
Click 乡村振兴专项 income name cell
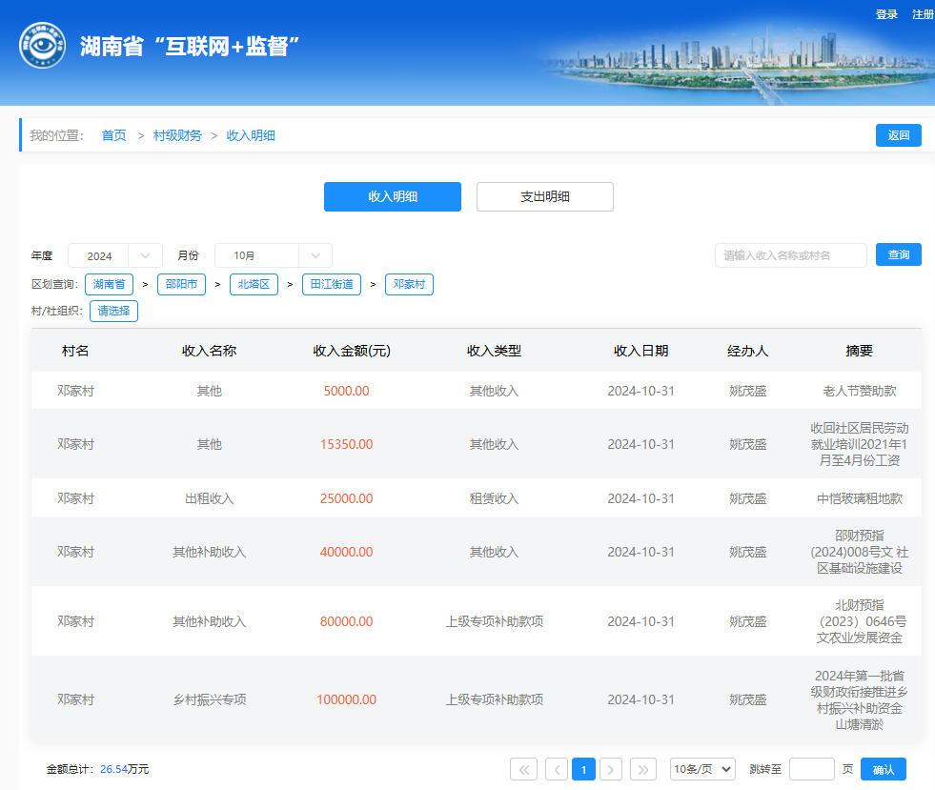coord(210,699)
